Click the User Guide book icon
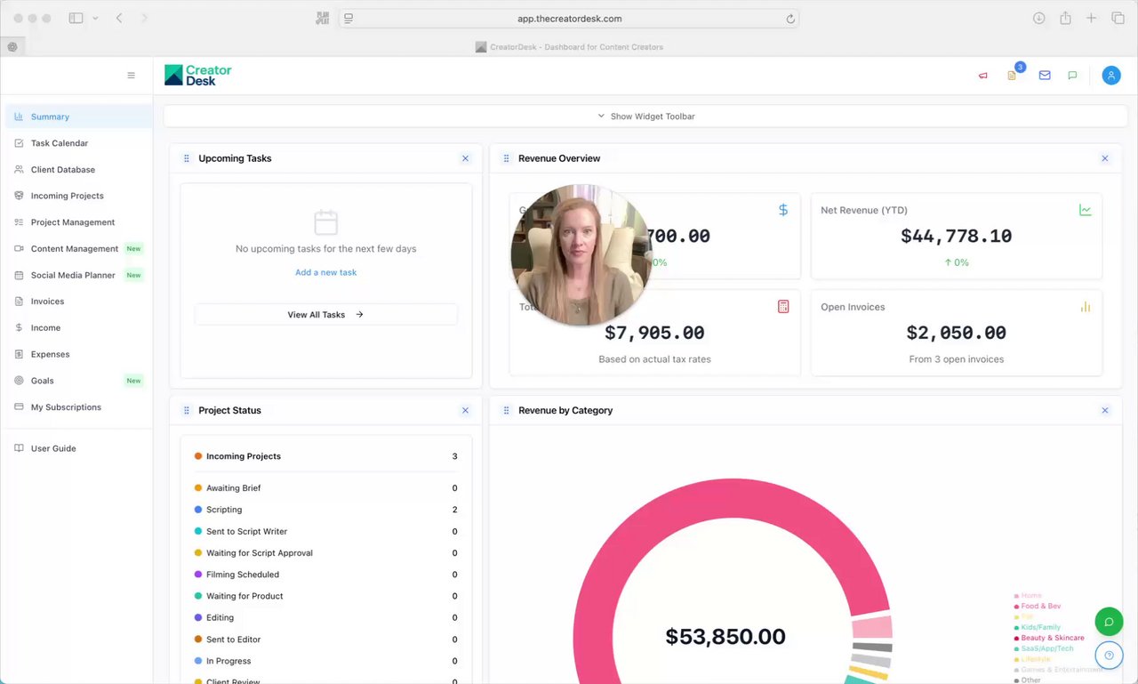Image resolution: width=1138 pixels, height=684 pixels. click(19, 448)
